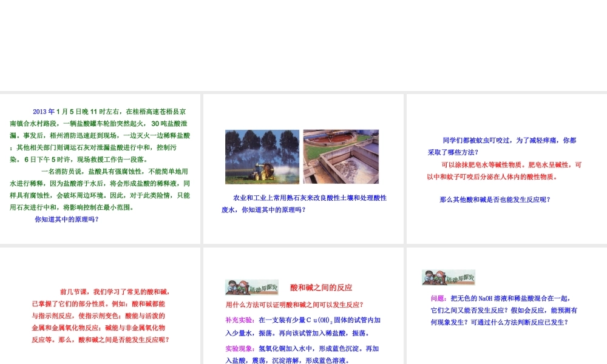
Task: Click the text 把无色的 NaOH 溶液和稀盐酸混合在一起
Action: [510, 298]
